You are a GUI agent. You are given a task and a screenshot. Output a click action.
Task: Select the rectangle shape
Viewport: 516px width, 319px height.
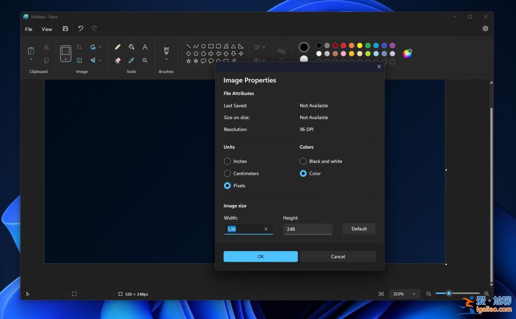pyautogui.click(x=210, y=46)
